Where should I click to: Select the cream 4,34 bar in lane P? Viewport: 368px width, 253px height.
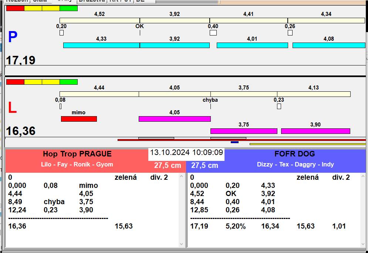[327, 20]
